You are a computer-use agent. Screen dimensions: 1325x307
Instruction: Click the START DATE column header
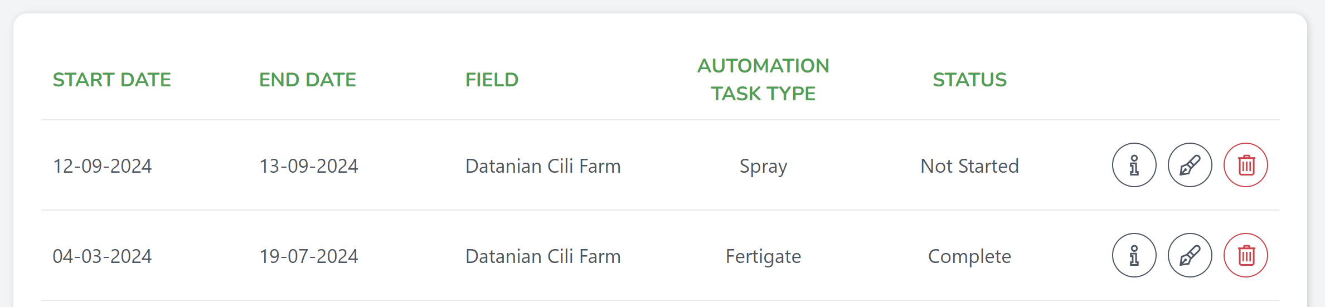click(x=111, y=80)
